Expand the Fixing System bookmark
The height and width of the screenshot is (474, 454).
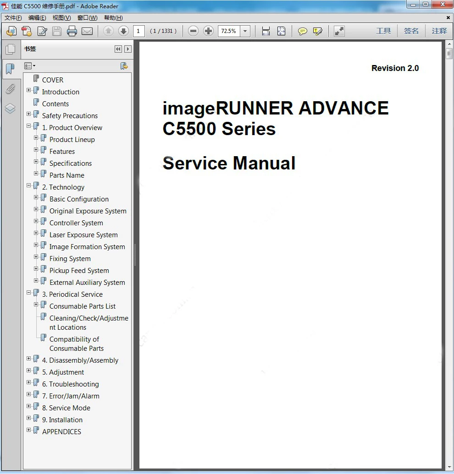(36, 256)
